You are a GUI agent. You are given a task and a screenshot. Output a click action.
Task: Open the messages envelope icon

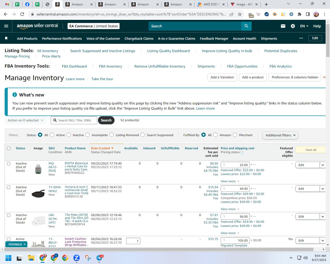click(x=283, y=26)
